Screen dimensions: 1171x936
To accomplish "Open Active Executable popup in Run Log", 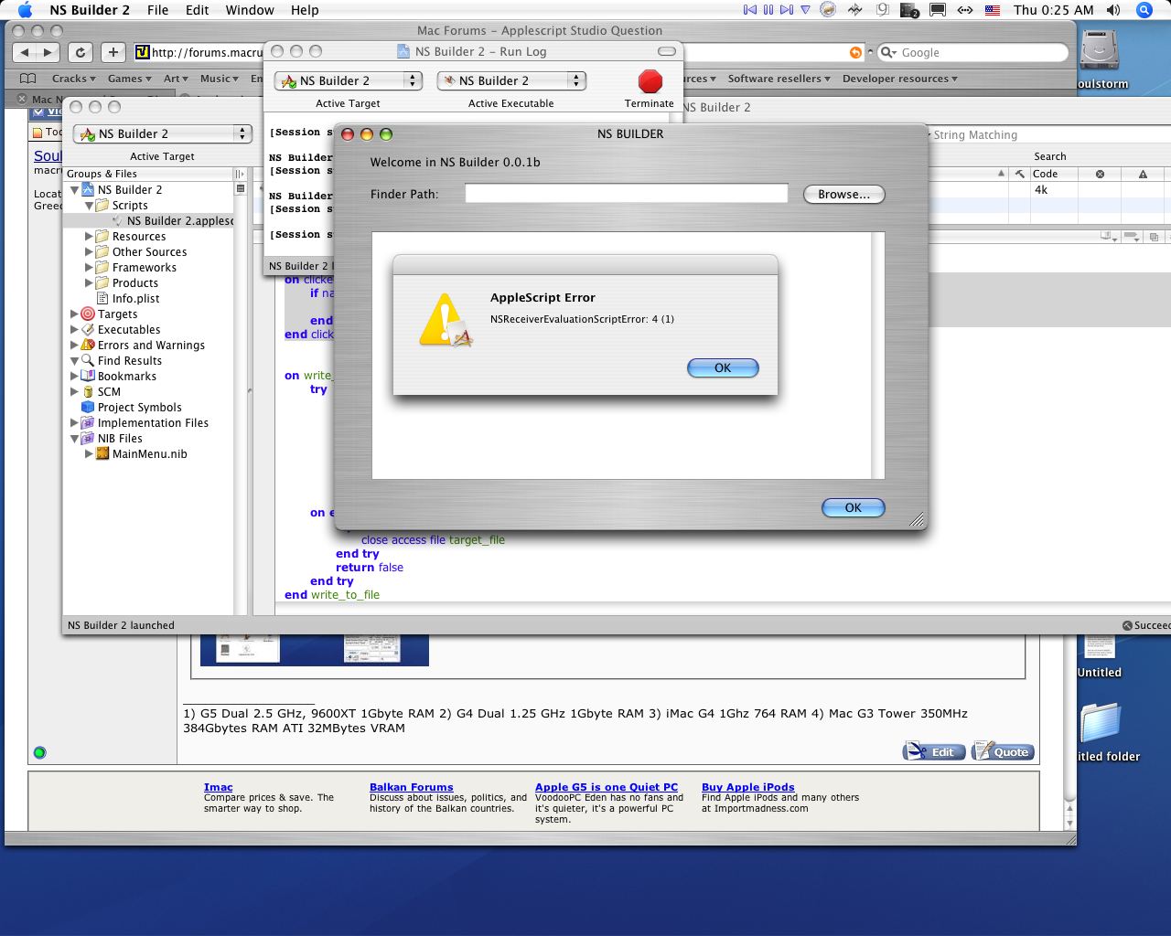I will click(511, 80).
